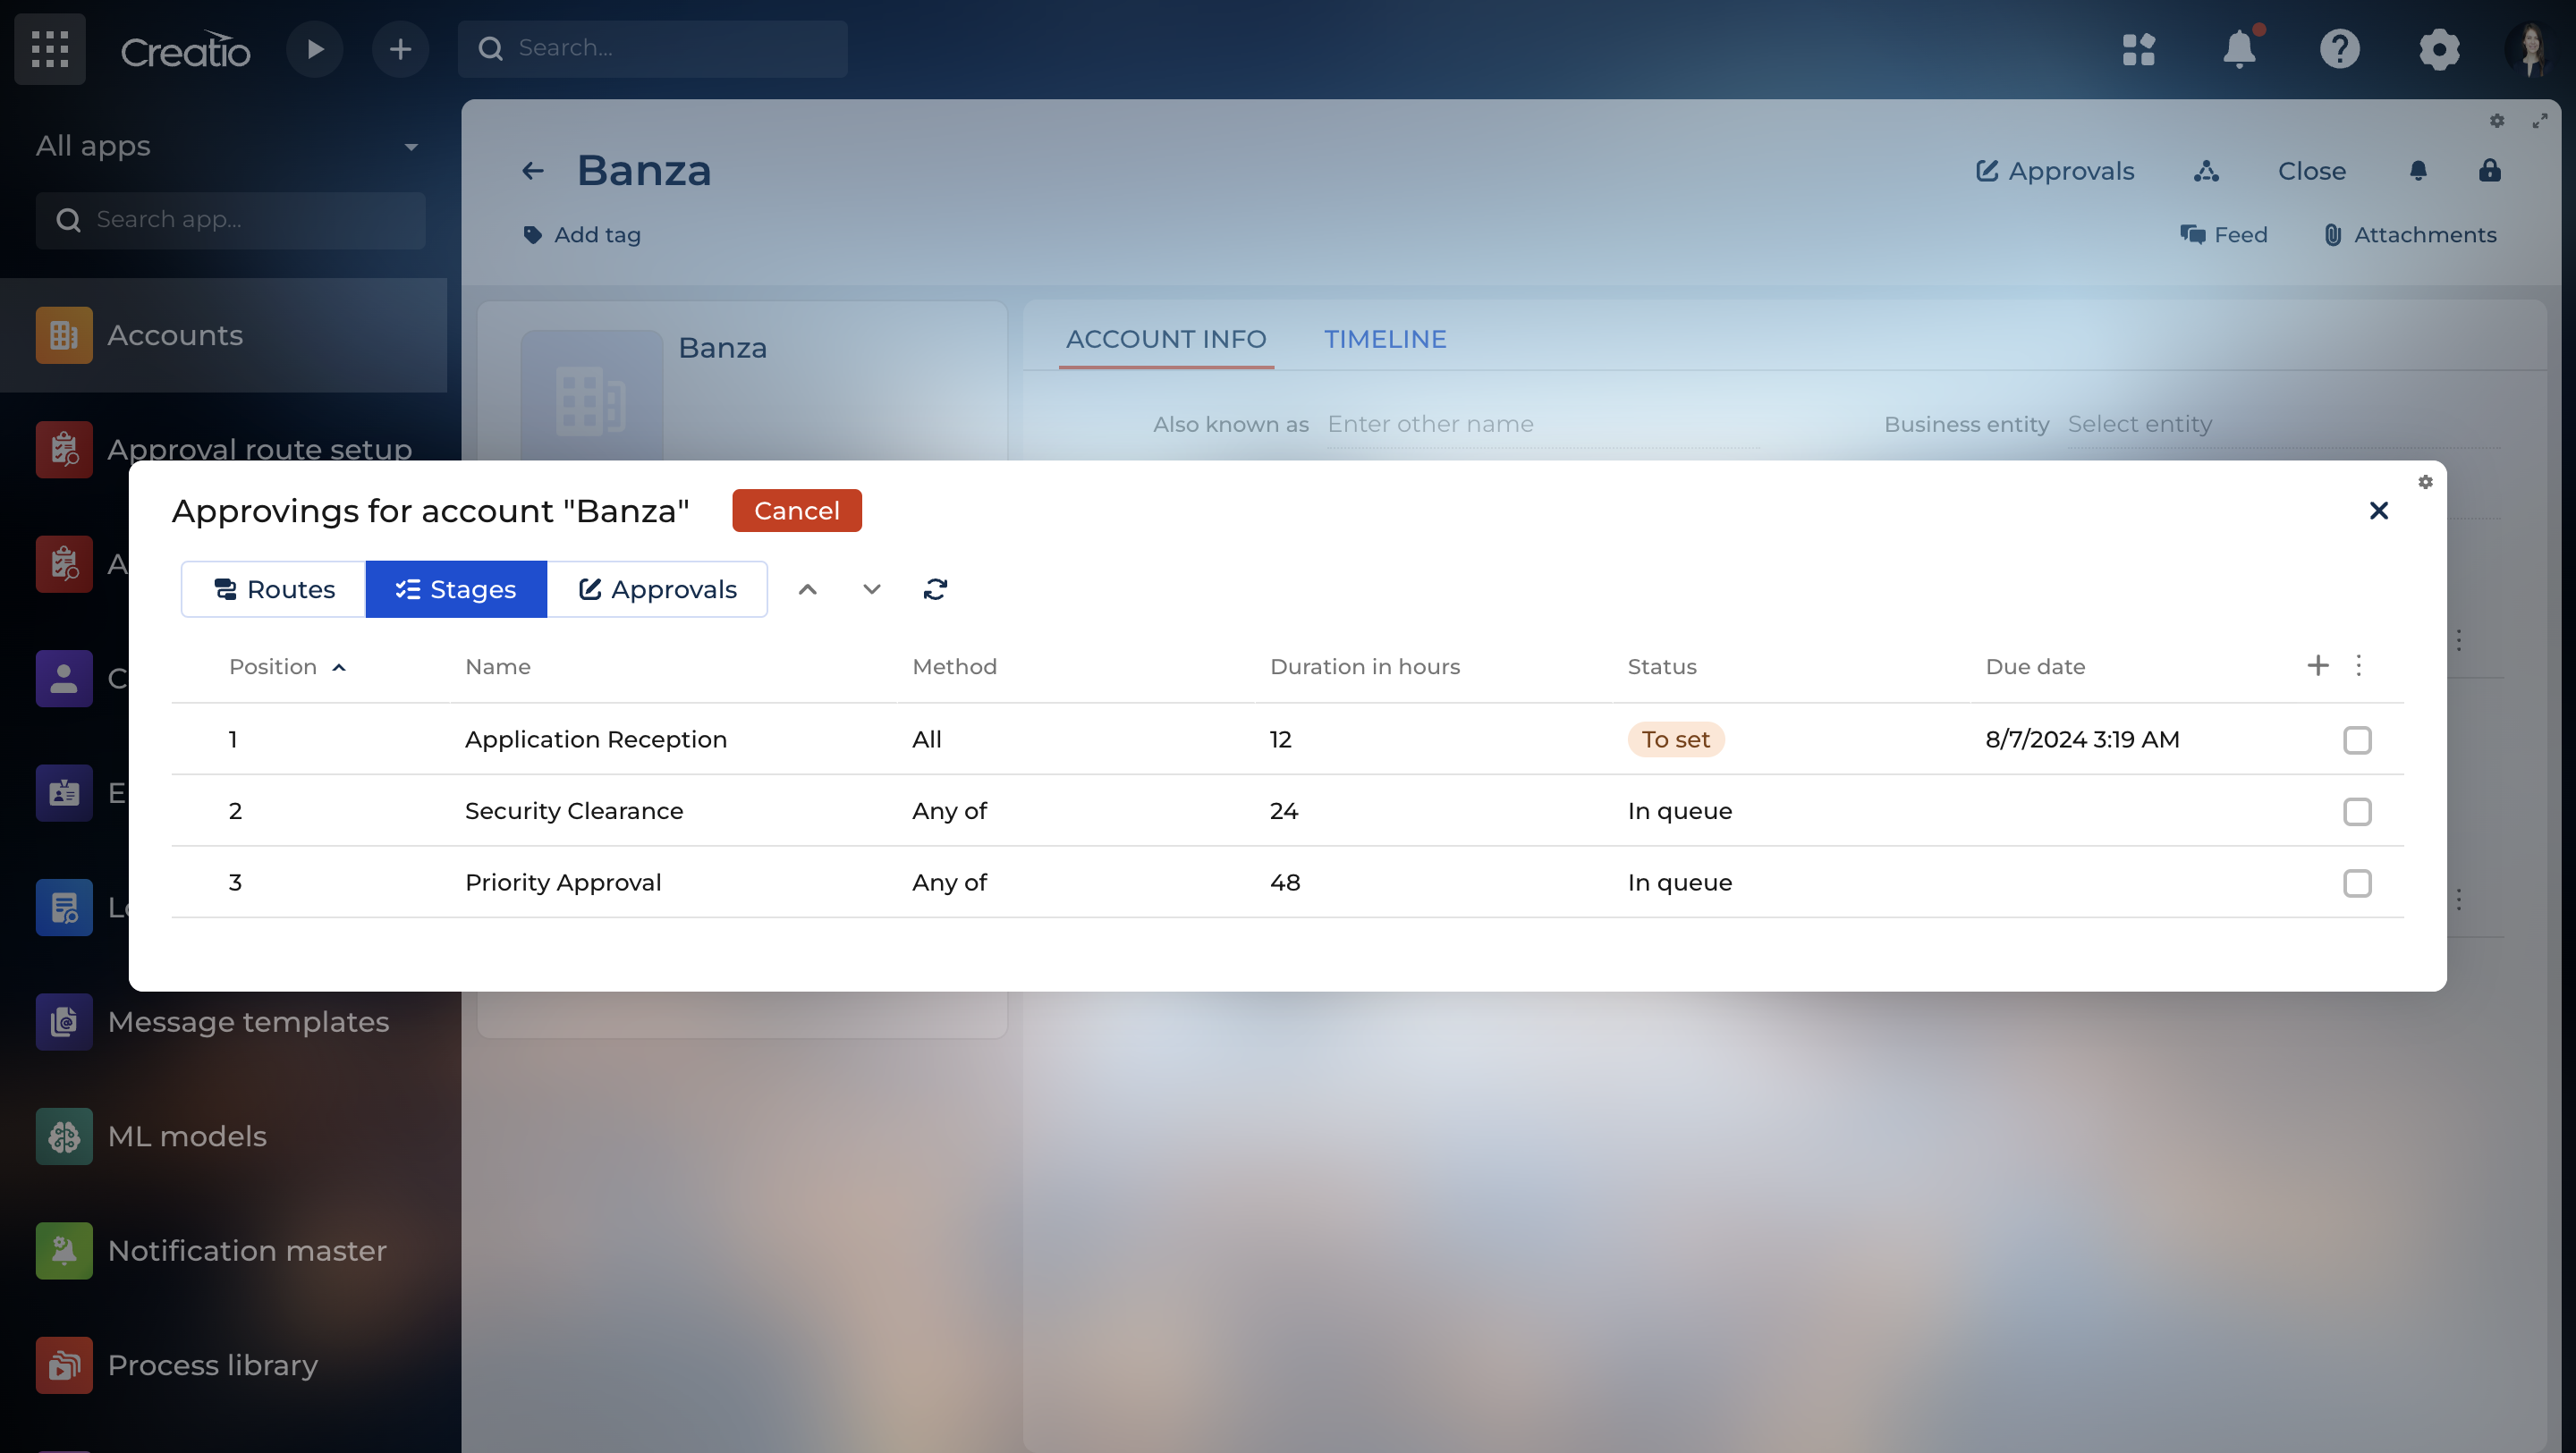The height and width of the screenshot is (1453, 2576).
Task: Click the Add tag icon
Action: click(533, 235)
